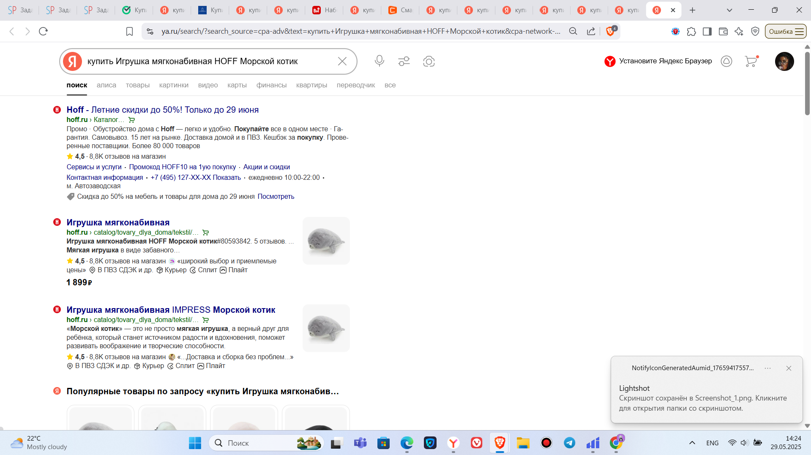Viewport: 811px width, 455px height.
Task: Search by image using the camera icon
Action: [x=429, y=61]
